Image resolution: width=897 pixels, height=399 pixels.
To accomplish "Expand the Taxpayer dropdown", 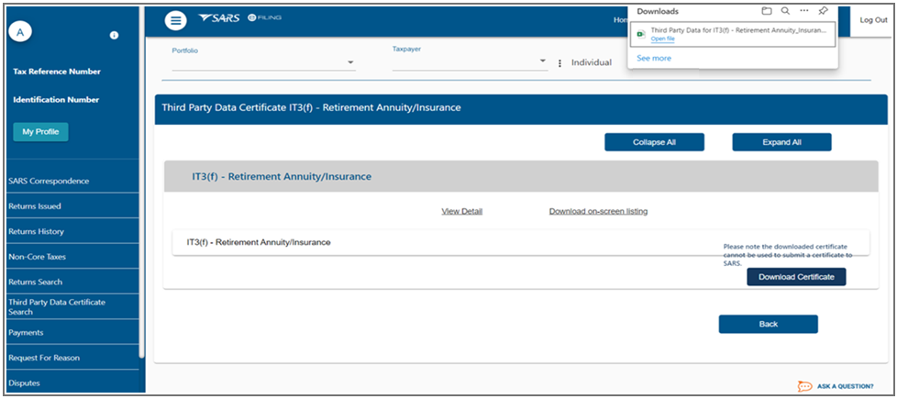I will pos(543,62).
